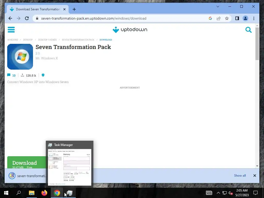Expand the tab search chevron
264x198 pixels.
tap(218, 6)
